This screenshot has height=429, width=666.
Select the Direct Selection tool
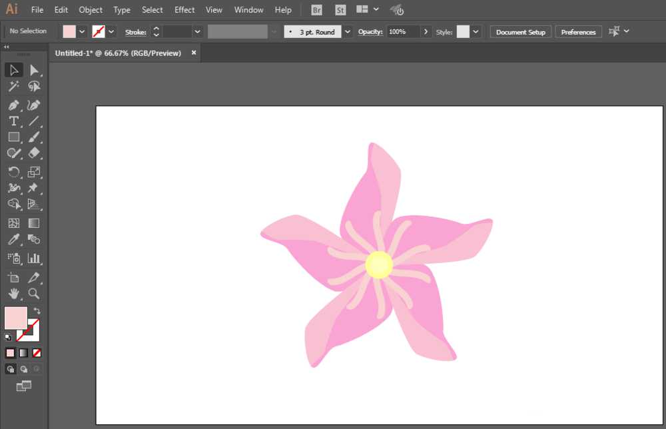click(x=34, y=70)
